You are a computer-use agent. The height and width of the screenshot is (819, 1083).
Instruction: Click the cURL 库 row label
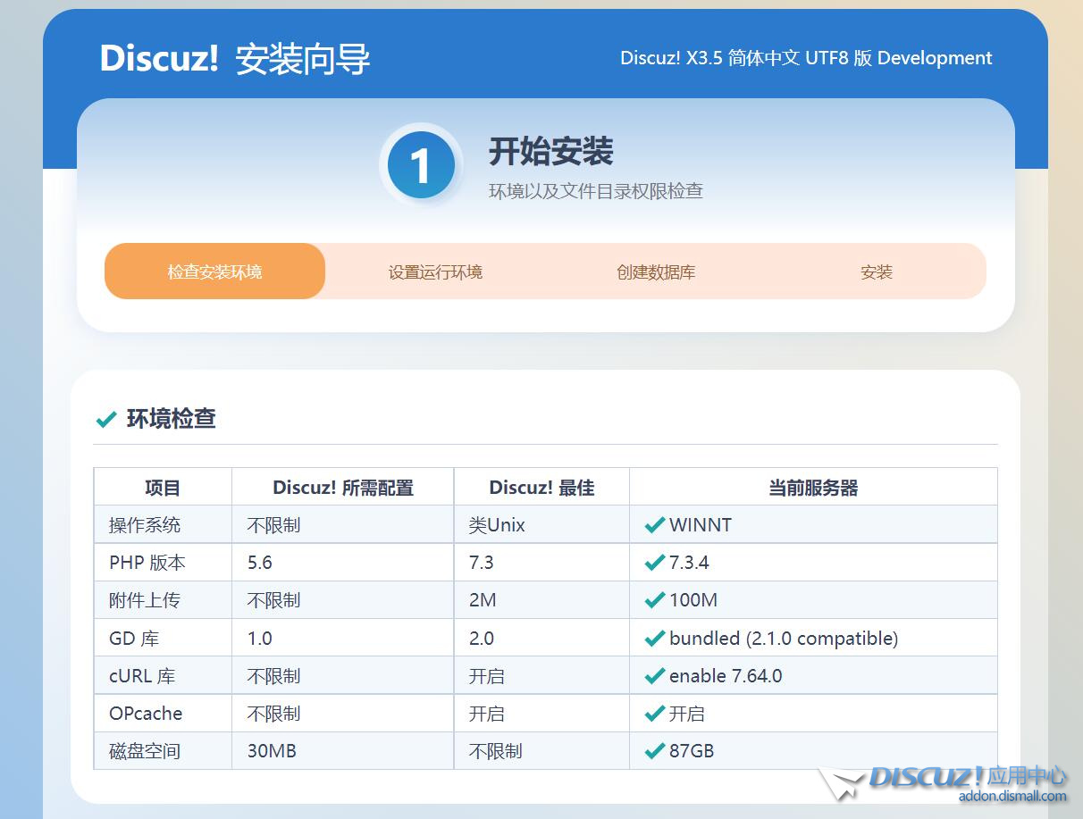pos(142,676)
